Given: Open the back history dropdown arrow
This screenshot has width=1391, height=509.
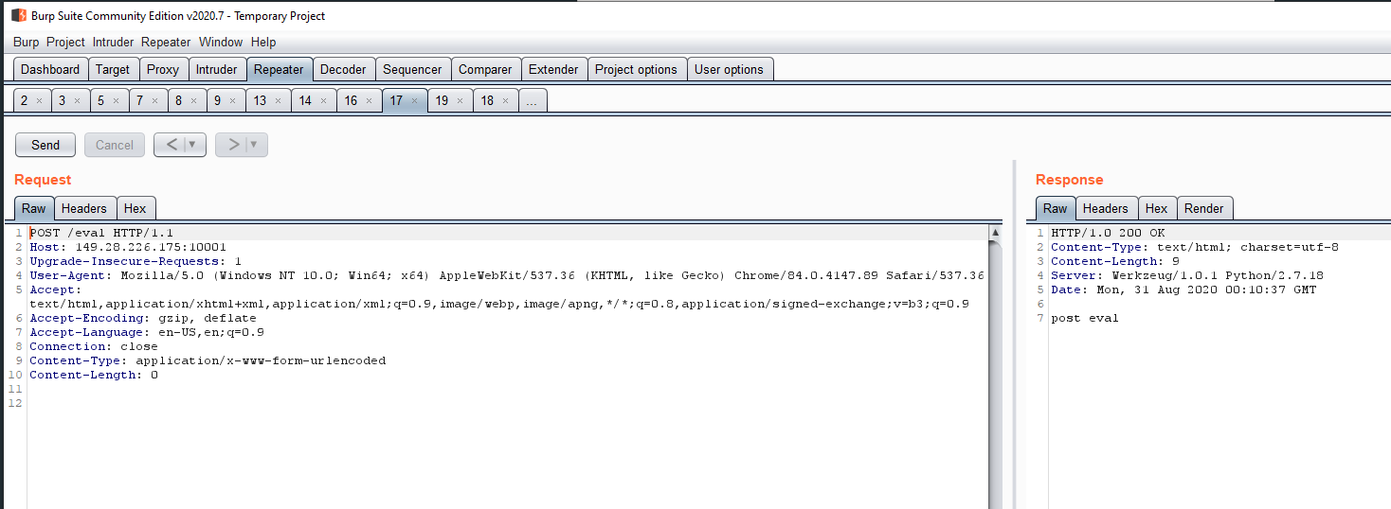Looking at the screenshot, I should point(194,145).
